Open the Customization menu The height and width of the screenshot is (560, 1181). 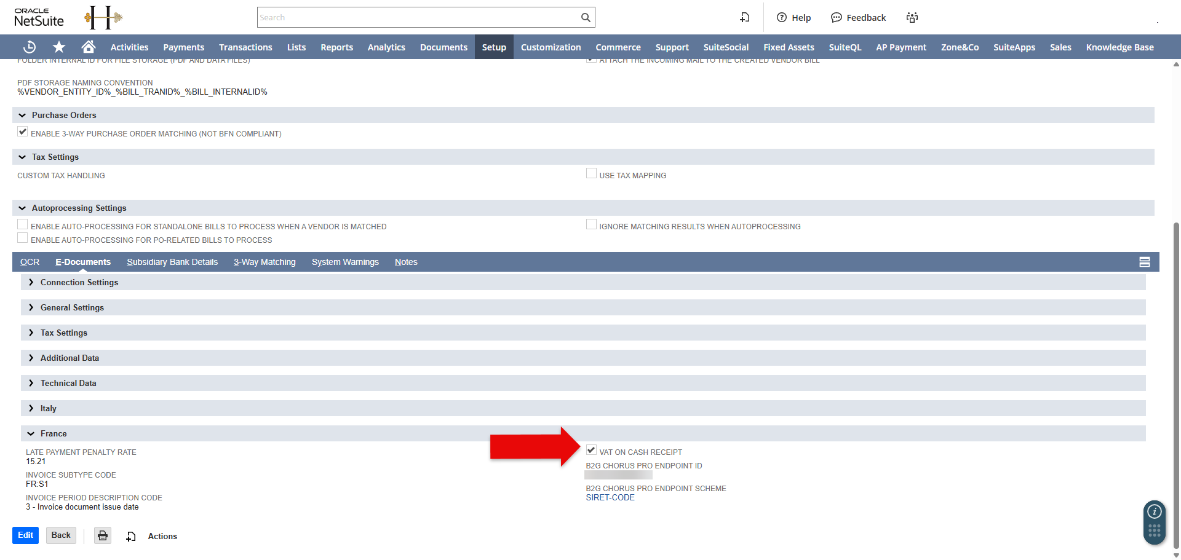pyautogui.click(x=551, y=47)
